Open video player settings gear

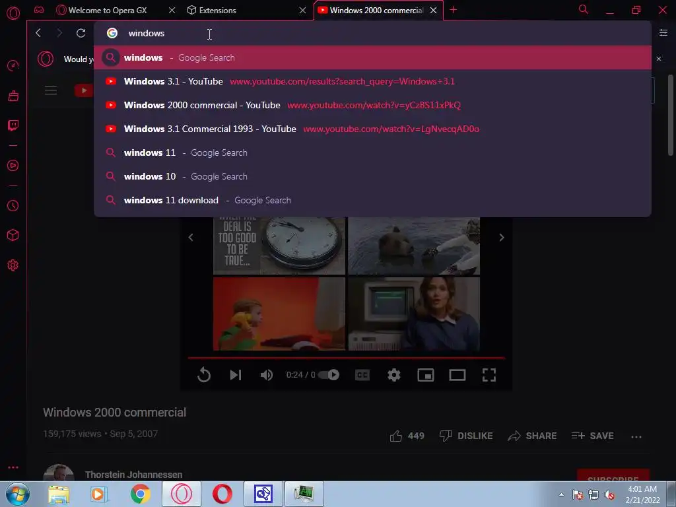tap(393, 375)
